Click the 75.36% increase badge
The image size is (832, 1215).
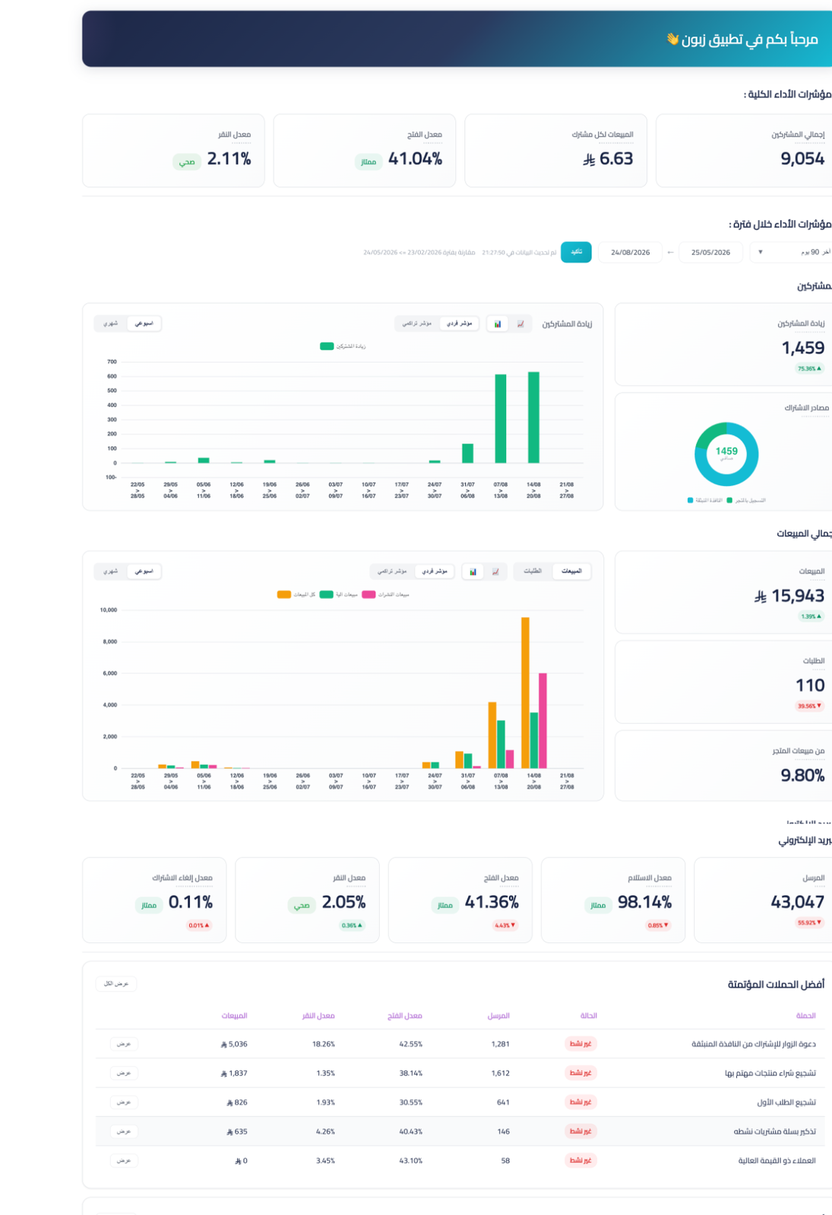(x=809, y=368)
